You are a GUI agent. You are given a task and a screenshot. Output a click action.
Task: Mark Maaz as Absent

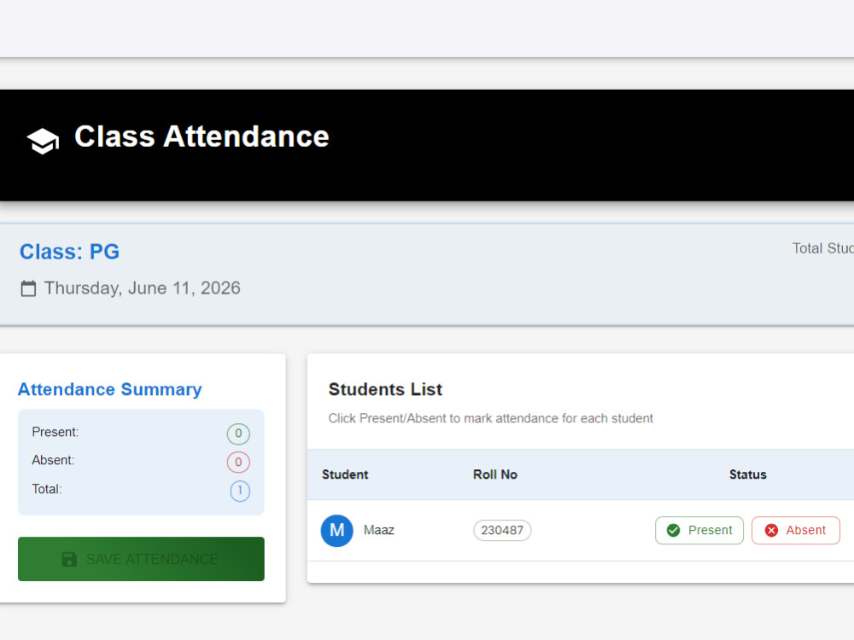click(796, 530)
